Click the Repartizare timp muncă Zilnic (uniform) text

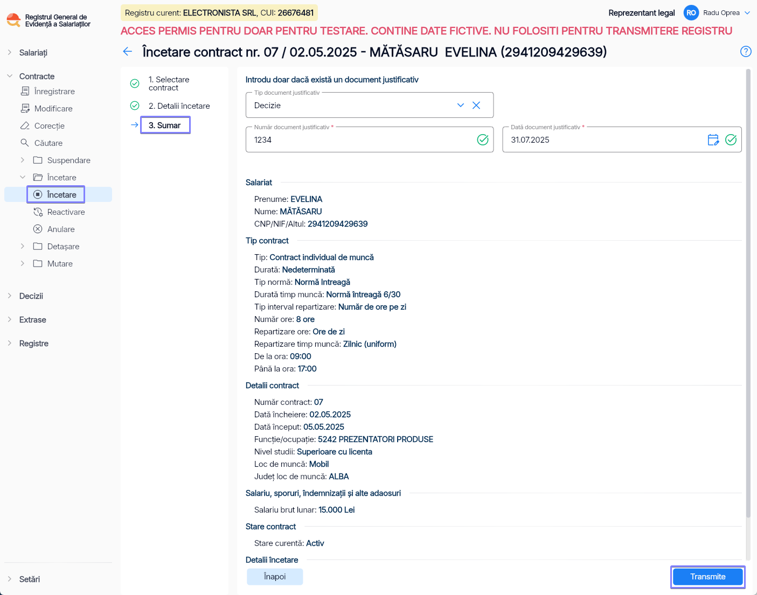click(x=325, y=344)
